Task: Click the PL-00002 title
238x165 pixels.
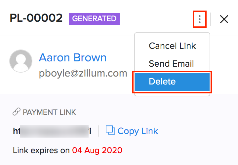Action: [x=36, y=18]
